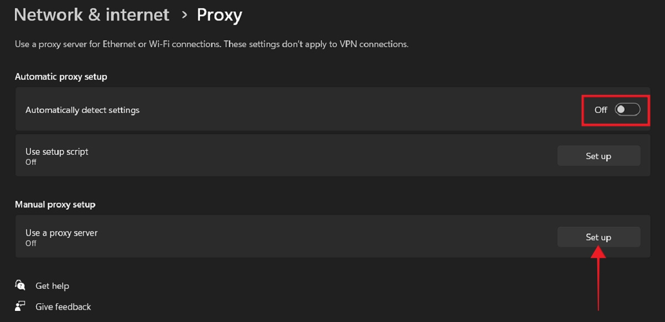
Task: Open the manual proxy server configuration dialog
Action: (598, 237)
